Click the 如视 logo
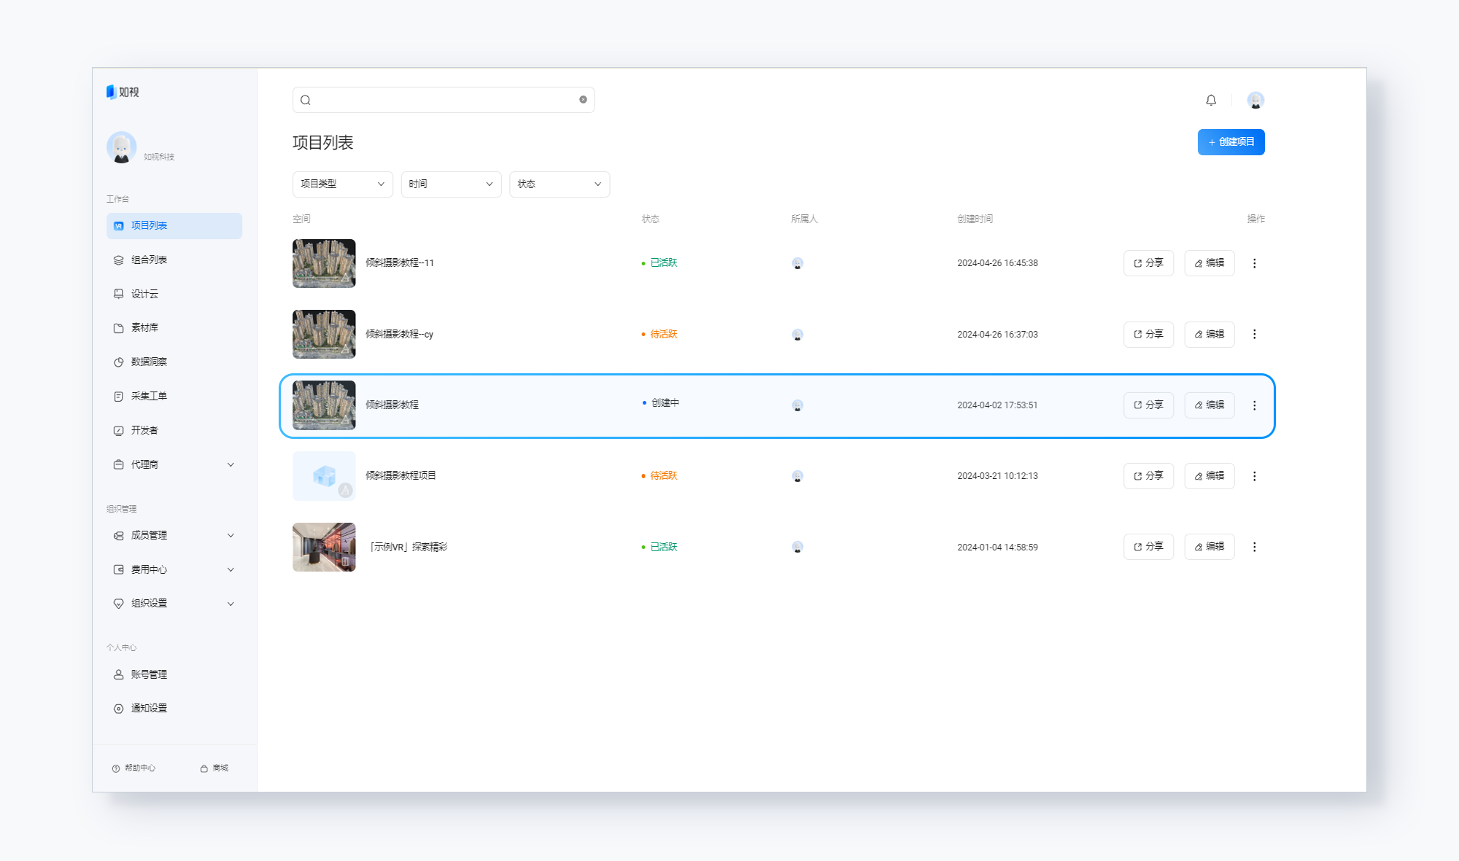 coord(123,92)
